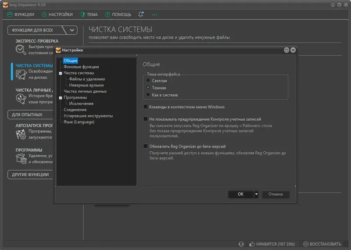The height and width of the screenshot is (250, 351).
Task: Click the three-dots more options icon
Action: (154, 14)
